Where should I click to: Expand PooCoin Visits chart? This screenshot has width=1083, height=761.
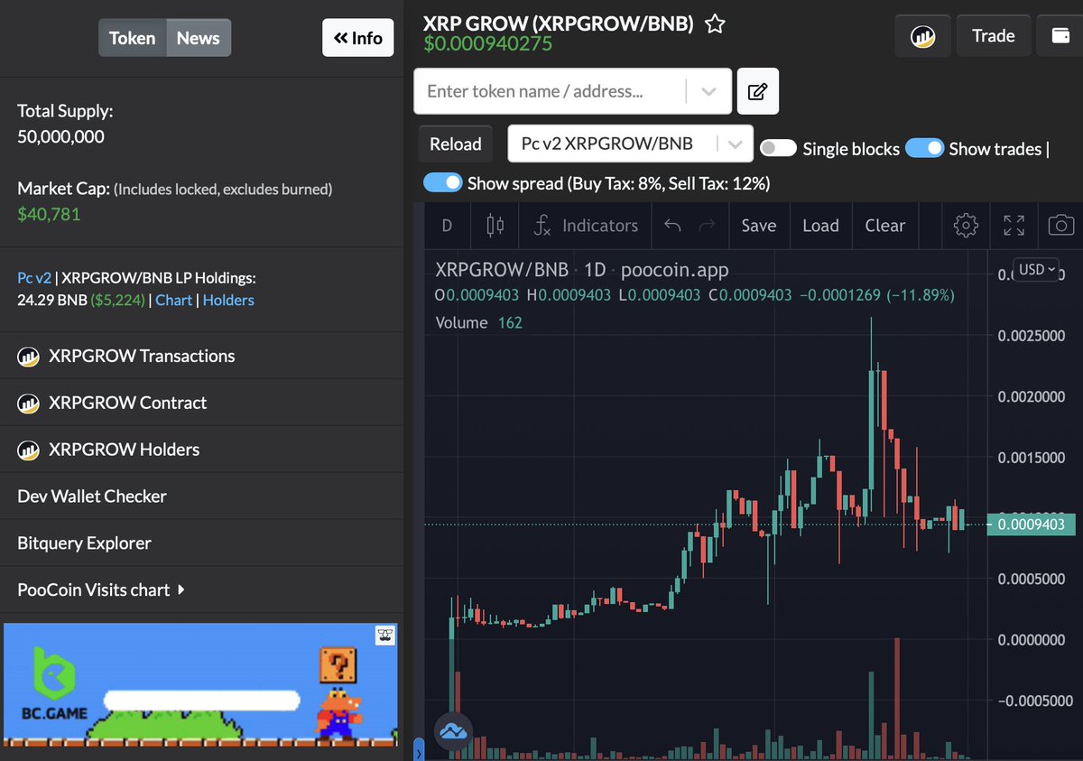click(101, 590)
